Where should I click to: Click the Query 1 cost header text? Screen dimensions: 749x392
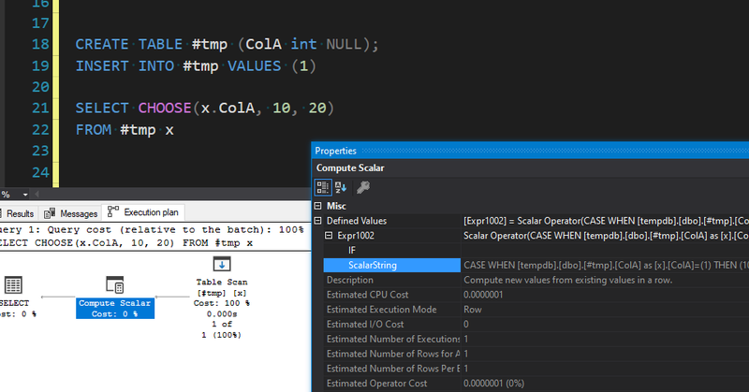152,229
